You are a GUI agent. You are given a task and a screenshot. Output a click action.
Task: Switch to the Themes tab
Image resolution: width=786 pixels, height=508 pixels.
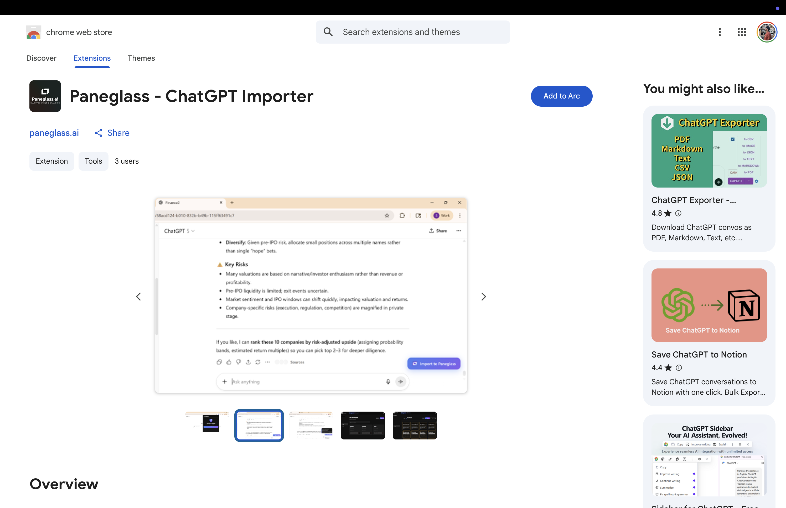pos(141,58)
